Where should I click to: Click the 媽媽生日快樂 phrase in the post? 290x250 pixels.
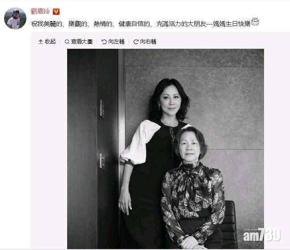[232, 24]
